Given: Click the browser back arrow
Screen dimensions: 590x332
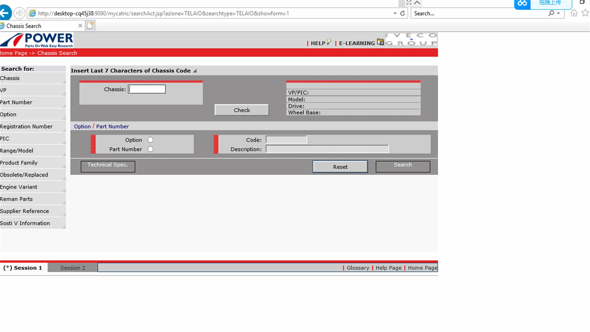Looking at the screenshot, I should point(5,13).
